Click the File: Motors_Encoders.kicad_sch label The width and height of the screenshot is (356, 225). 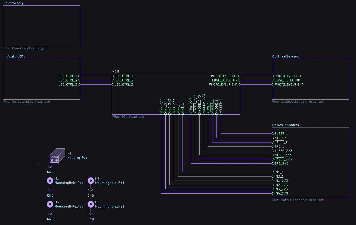pos(298,200)
